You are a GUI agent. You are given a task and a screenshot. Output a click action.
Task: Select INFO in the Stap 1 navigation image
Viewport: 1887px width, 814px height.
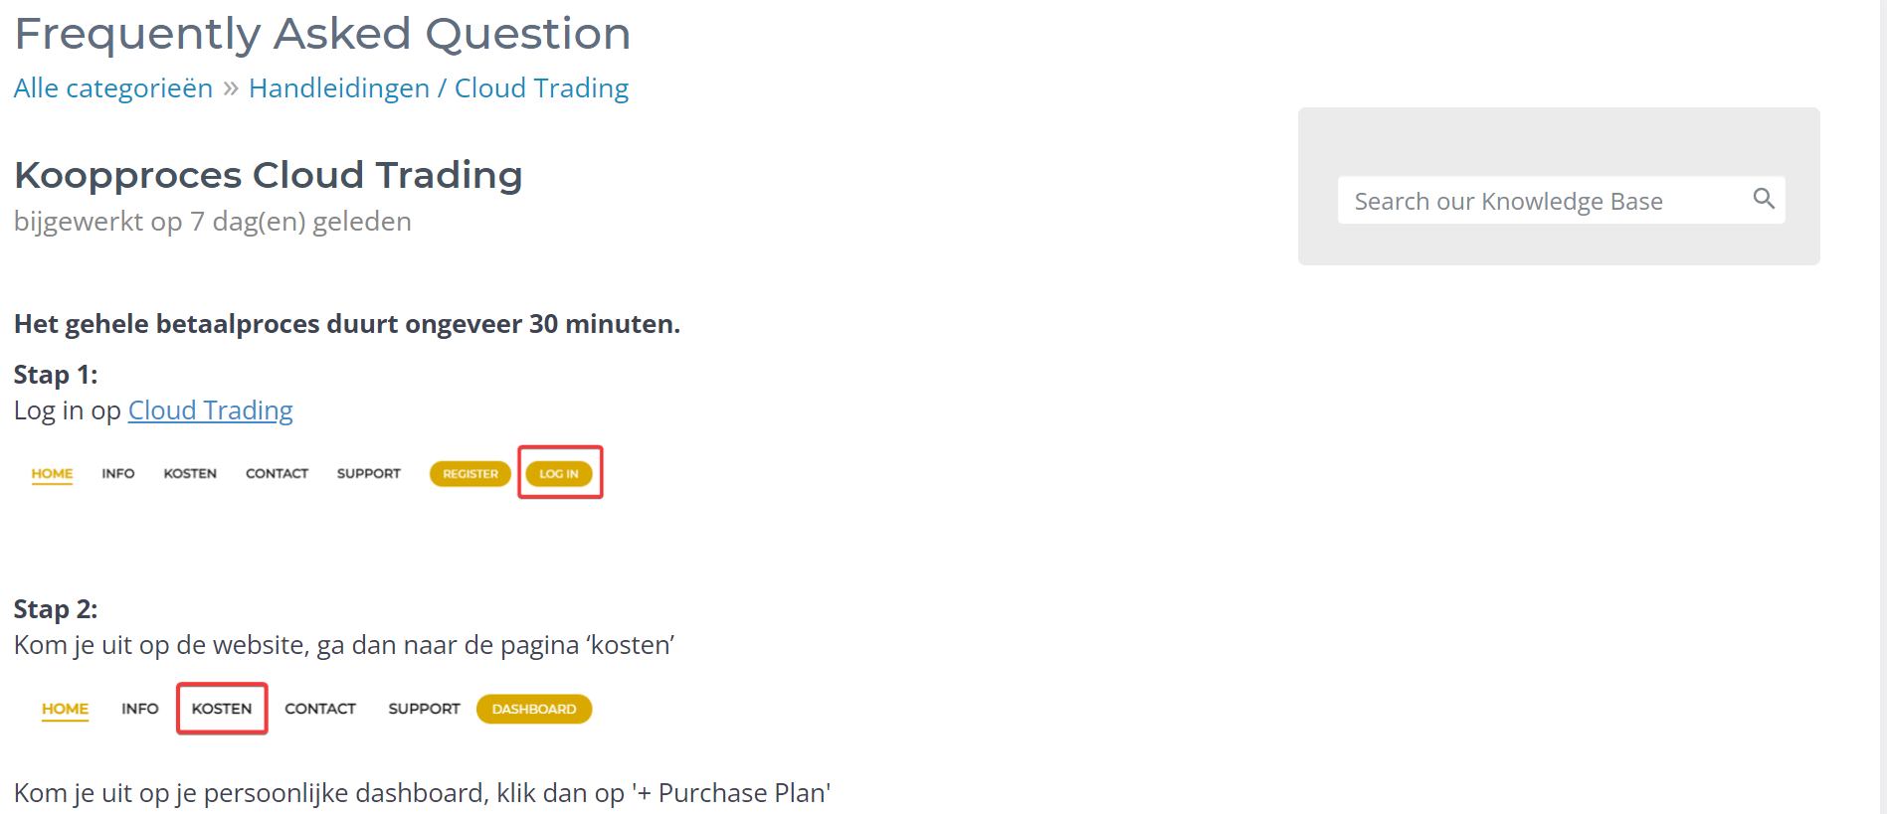click(118, 473)
